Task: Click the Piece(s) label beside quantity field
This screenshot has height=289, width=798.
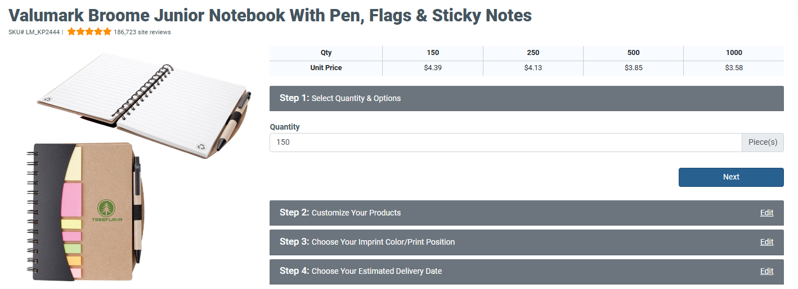Action: [763, 143]
